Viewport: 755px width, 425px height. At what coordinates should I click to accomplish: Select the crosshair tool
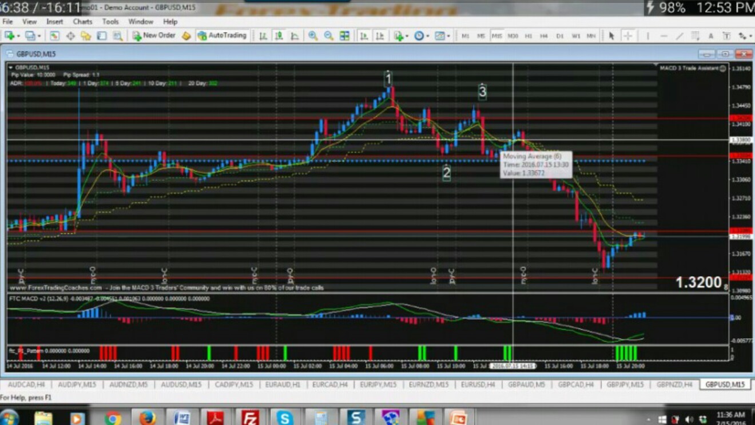click(627, 35)
